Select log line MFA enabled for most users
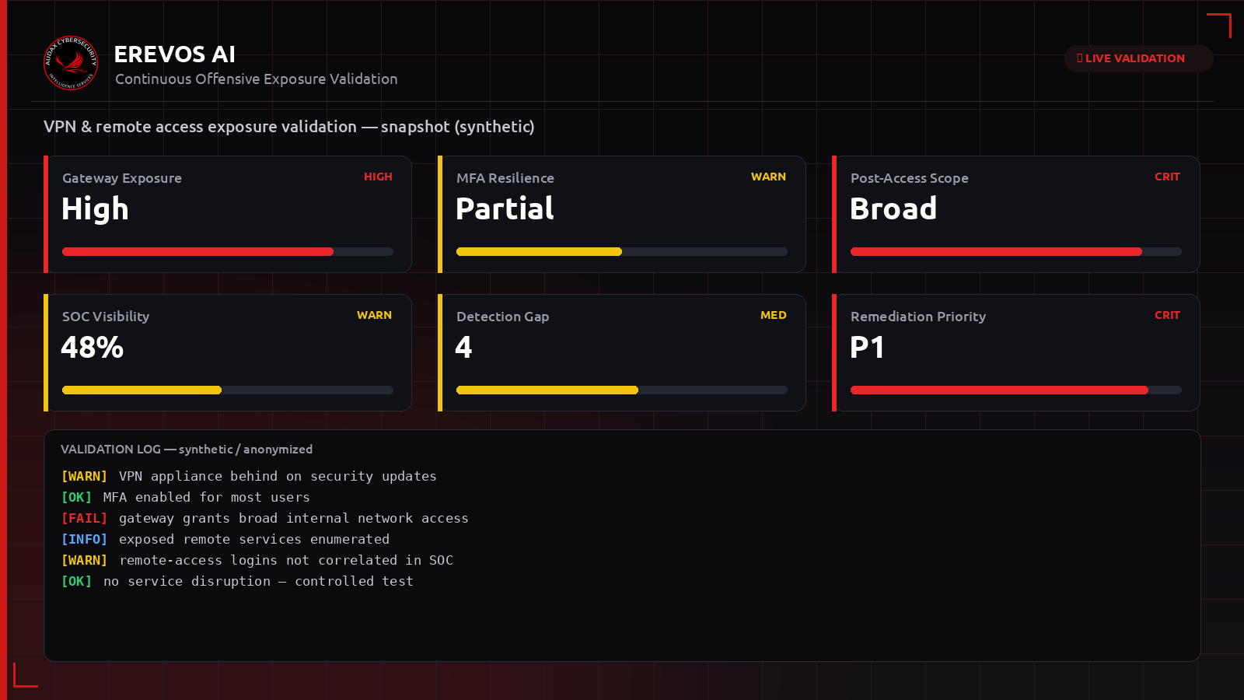 click(x=186, y=497)
